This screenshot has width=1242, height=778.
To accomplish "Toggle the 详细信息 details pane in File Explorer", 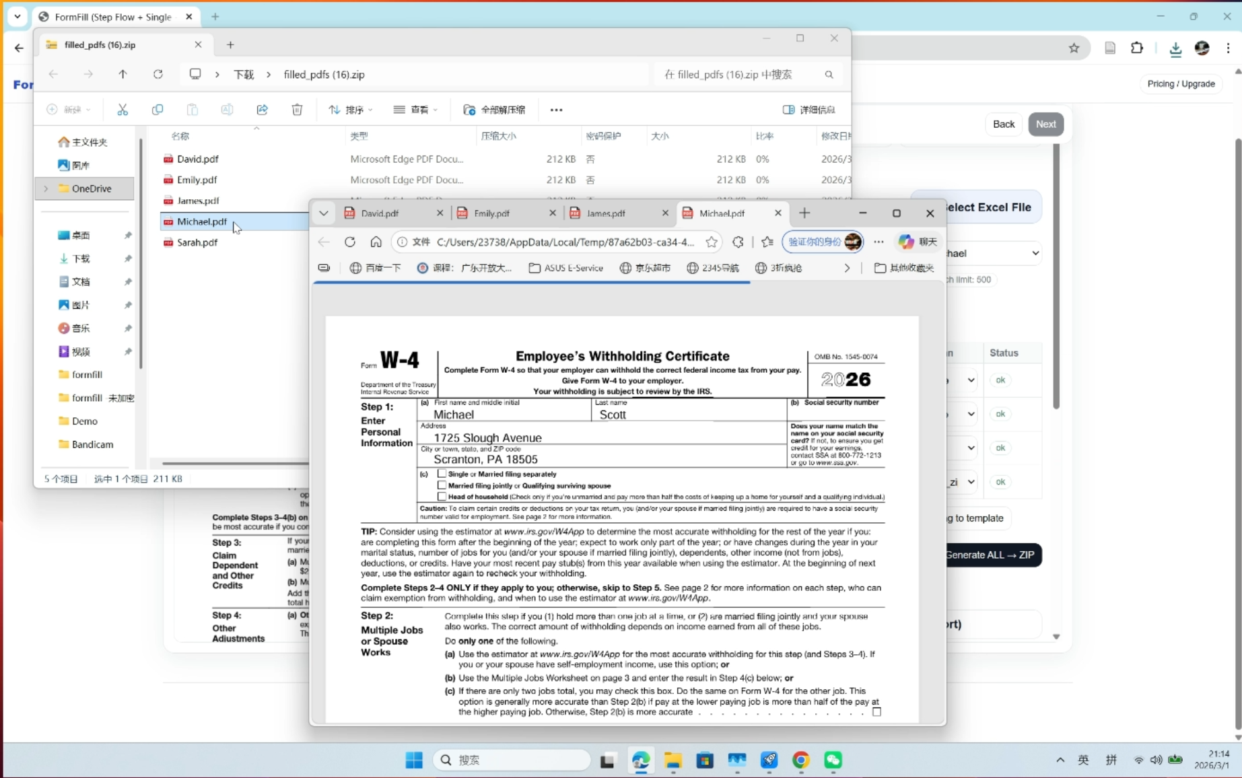I will coord(808,109).
